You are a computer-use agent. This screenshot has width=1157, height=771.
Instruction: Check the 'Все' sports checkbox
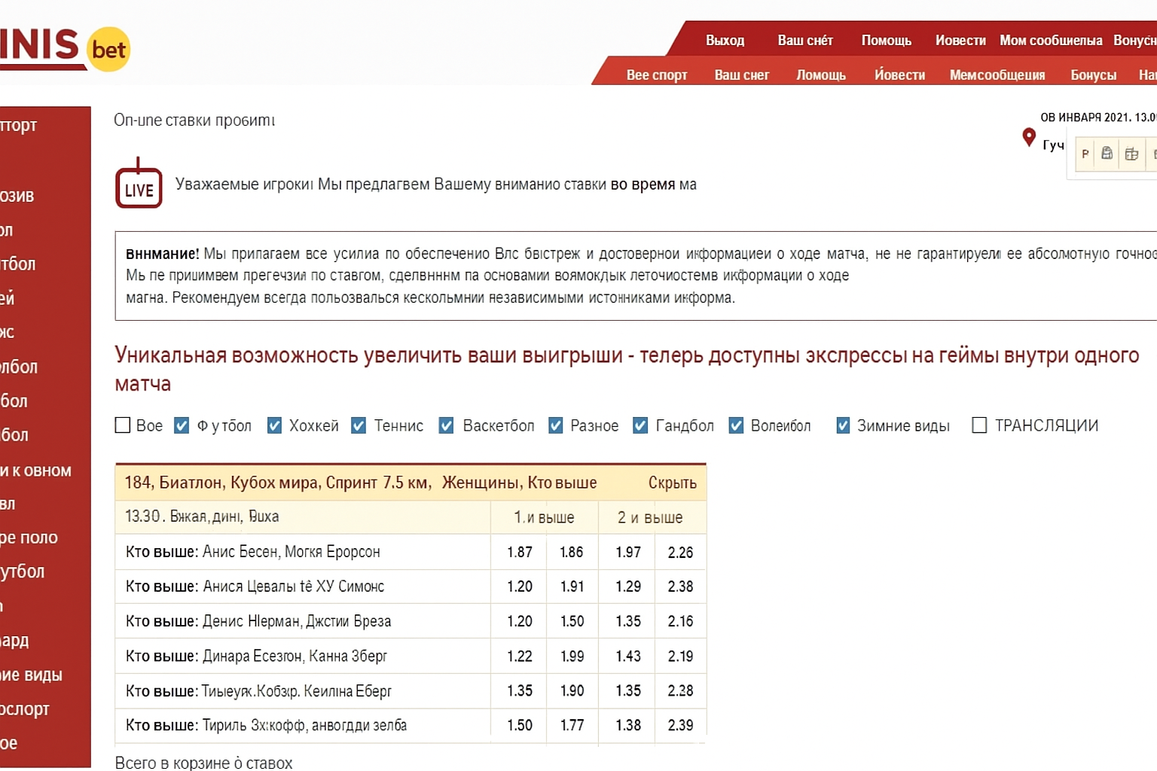pyautogui.click(x=123, y=425)
